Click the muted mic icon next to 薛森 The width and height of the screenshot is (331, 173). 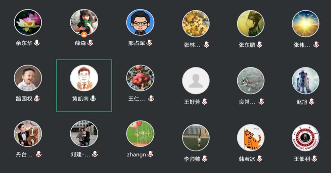tap(90, 43)
